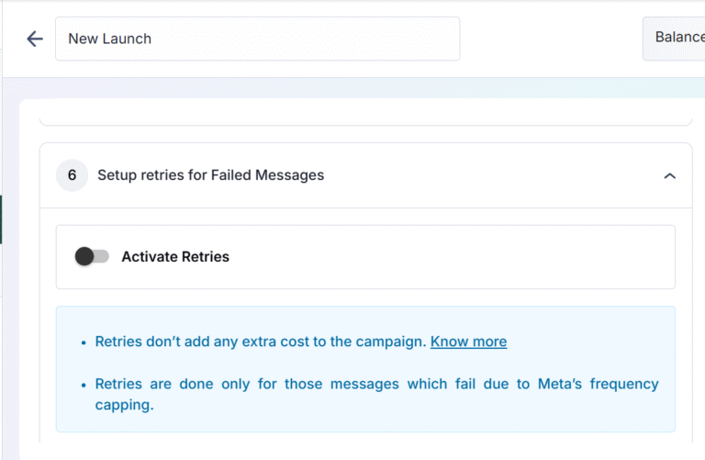Screen dimensions: 705x460
Task: Collapse the Setup retries section chevron
Action: [x=669, y=175]
